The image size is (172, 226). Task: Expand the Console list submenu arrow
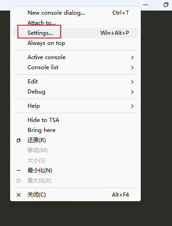click(x=132, y=67)
